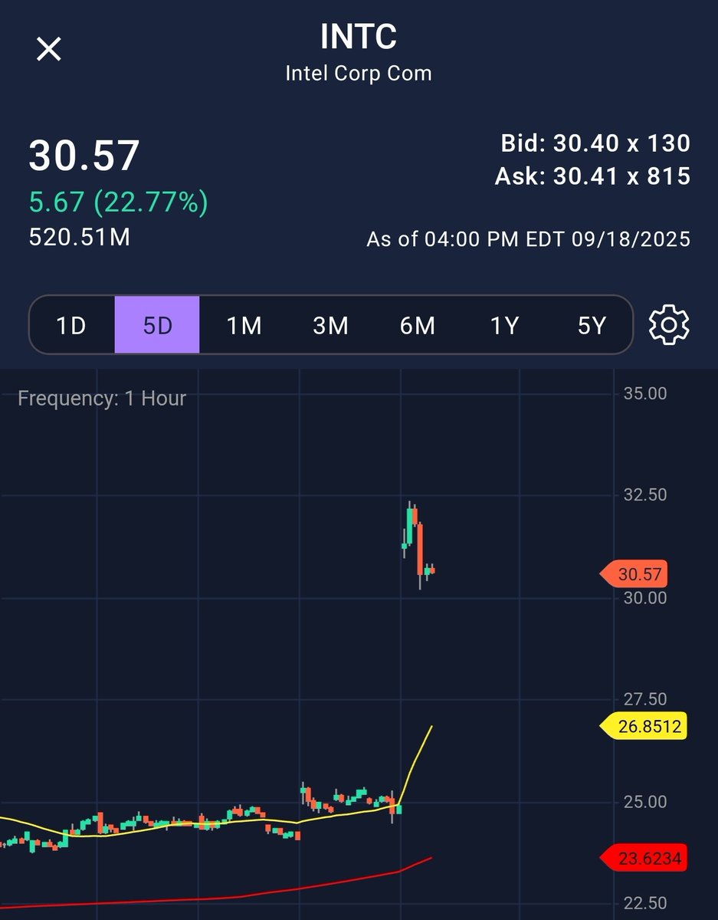Switch to 1Y time range
This screenshot has width=718, height=920.
click(504, 325)
